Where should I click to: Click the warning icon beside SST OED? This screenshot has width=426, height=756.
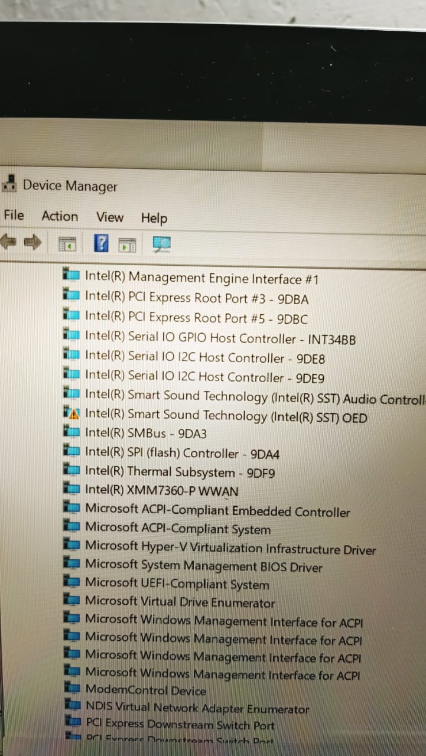tap(71, 413)
